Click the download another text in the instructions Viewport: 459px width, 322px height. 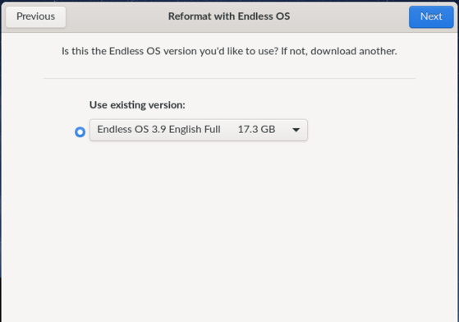(353, 51)
